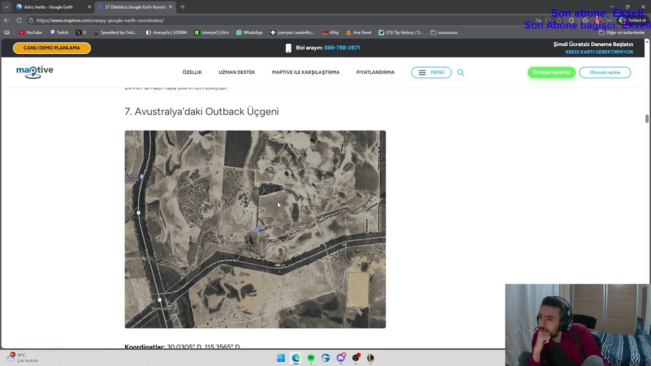The image size is (651, 366).
Task: Open the JutenyaO Kick bookmark
Action: (212, 33)
